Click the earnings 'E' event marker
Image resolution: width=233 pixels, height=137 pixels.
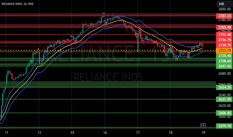203,126
